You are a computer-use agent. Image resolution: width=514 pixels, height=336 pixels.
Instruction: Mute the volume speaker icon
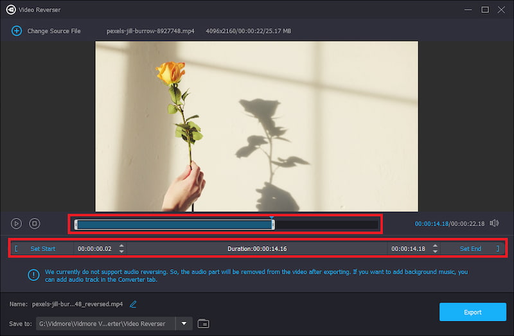tap(494, 223)
